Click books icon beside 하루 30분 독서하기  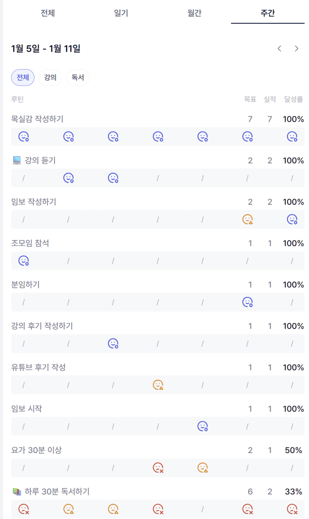17,491
